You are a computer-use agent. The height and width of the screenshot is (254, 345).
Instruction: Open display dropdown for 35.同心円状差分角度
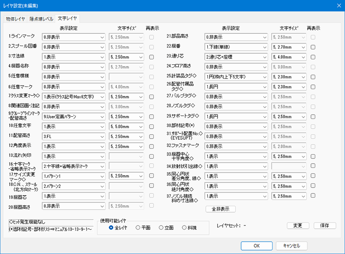(236, 176)
